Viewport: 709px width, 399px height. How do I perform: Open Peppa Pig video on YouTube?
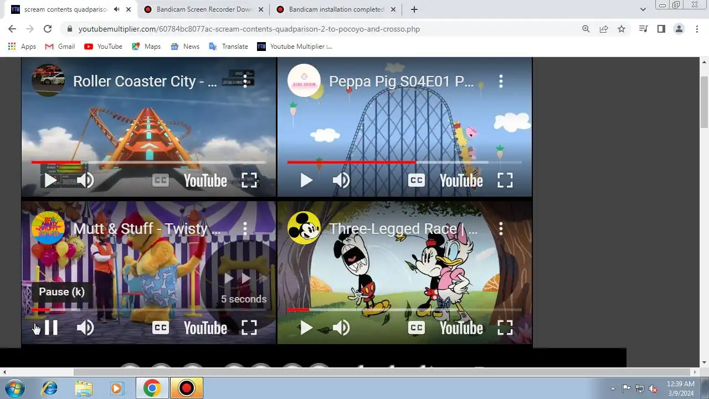click(x=461, y=181)
